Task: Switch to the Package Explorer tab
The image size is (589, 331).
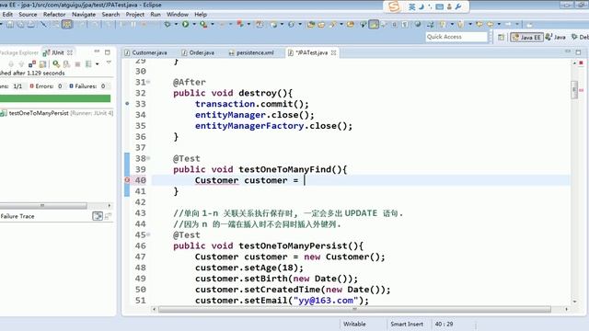Action: 18,52
